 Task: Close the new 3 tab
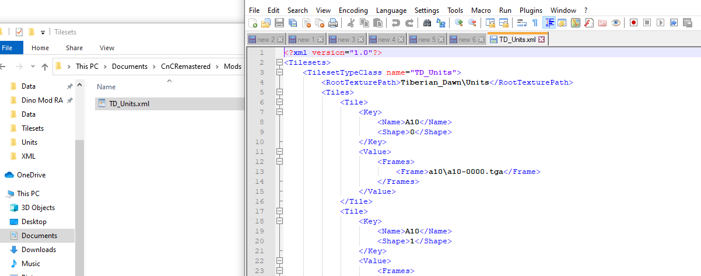click(361, 40)
